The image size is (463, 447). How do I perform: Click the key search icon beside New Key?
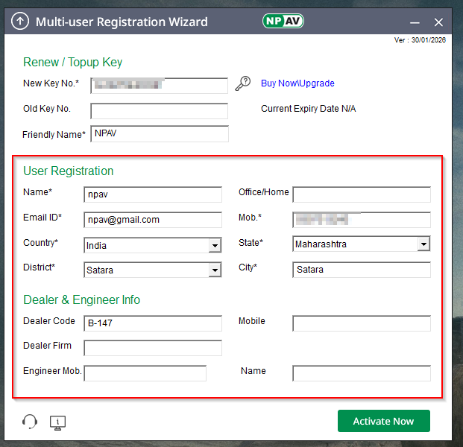[242, 83]
